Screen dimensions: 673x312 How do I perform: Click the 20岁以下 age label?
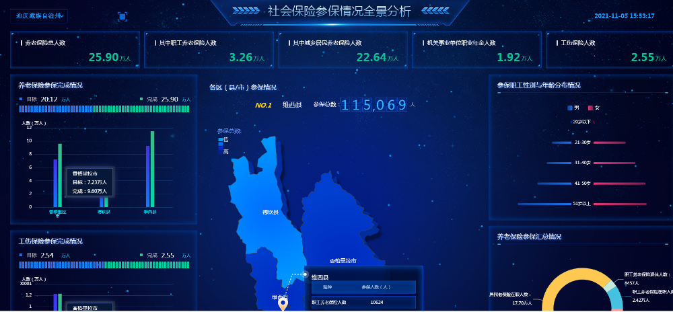(x=582, y=122)
